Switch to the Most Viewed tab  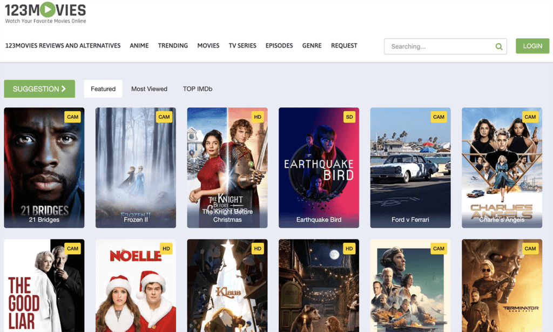pyautogui.click(x=149, y=89)
